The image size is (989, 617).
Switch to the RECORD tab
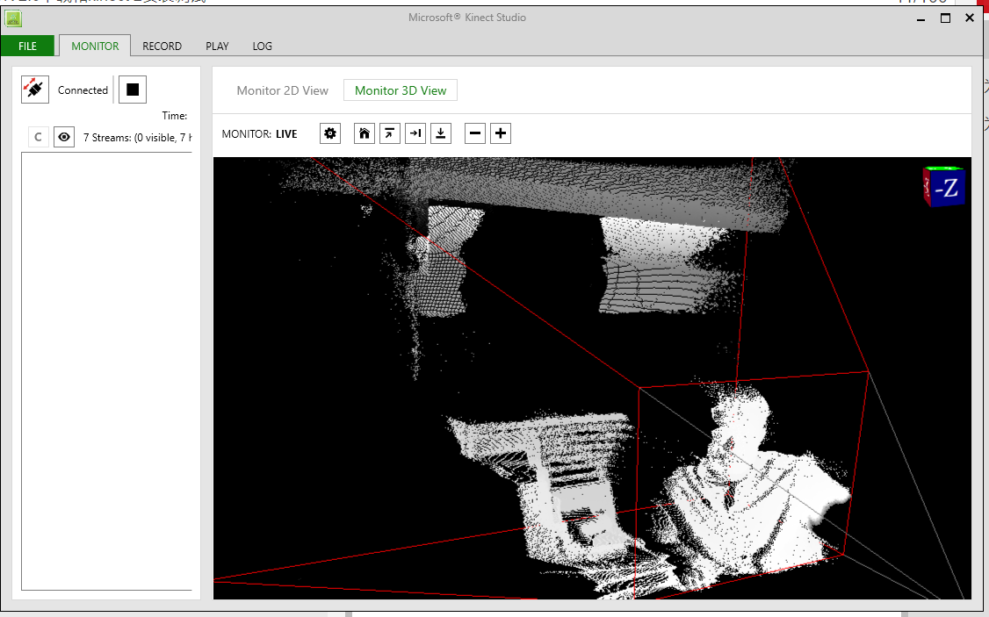click(162, 46)
